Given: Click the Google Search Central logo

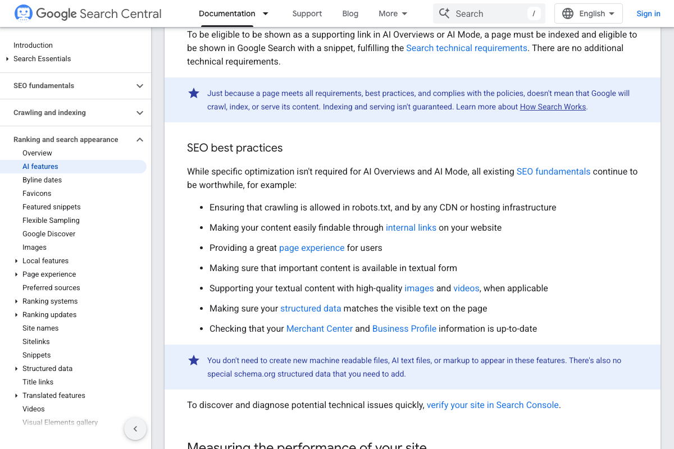Looking at the screenshot, I should (88, 13).
